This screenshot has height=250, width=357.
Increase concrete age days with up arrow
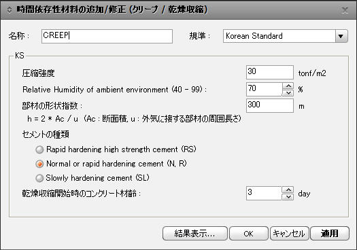(288, 190)
